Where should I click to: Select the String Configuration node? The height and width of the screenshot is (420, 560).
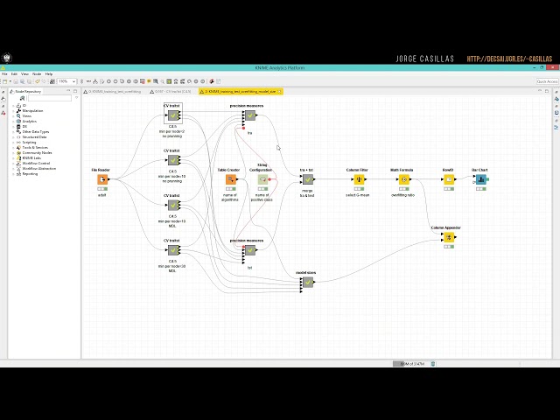tap(262, 179)
